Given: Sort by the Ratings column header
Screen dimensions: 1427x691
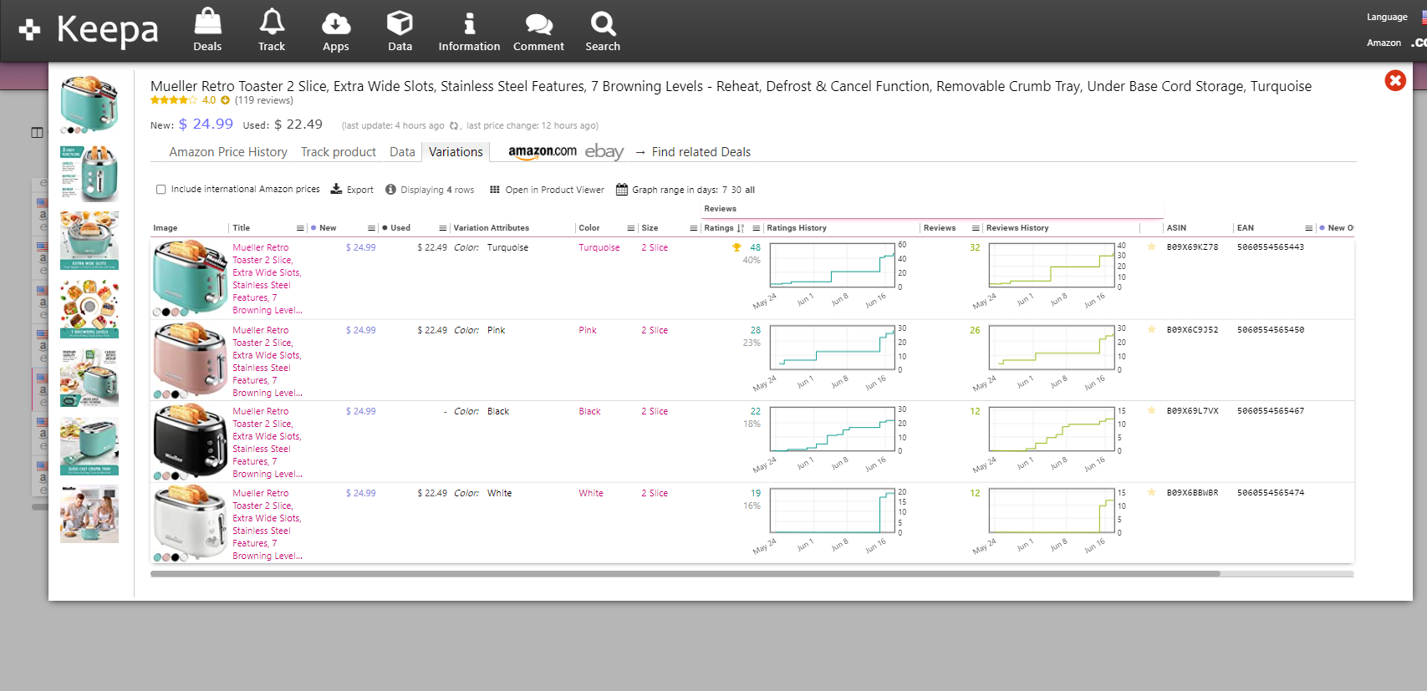Looking at the screenshot, I should point(719,228).
